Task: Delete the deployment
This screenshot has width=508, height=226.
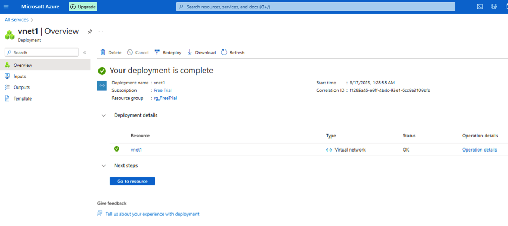Action: (111, 53)
